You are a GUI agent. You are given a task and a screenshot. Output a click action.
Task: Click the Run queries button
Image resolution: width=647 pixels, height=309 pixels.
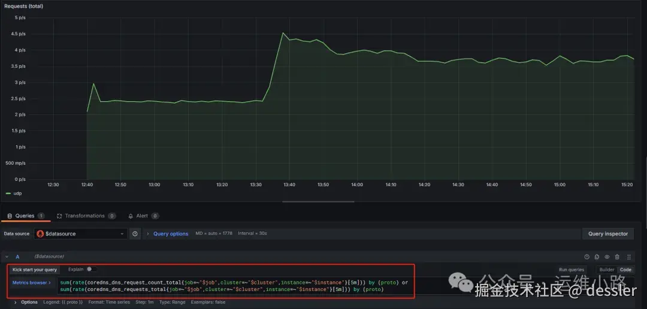pyautogui.click(x=572, y=270)
